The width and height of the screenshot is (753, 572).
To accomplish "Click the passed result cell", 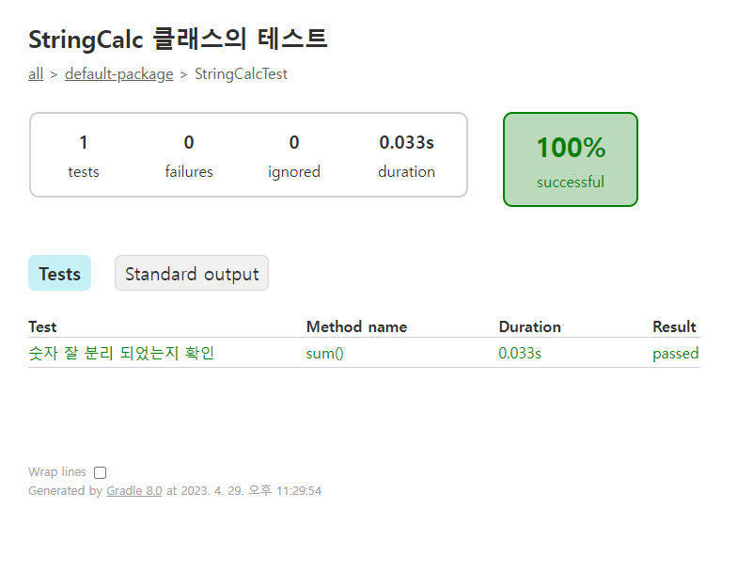I will pos(675,354).
